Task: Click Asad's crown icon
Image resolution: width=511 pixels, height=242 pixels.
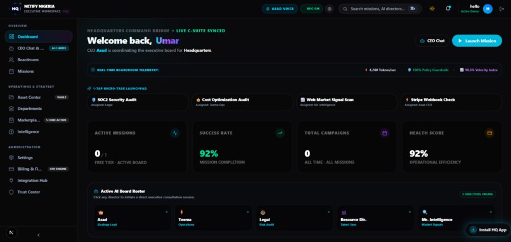Action: (x=100, y=212)
